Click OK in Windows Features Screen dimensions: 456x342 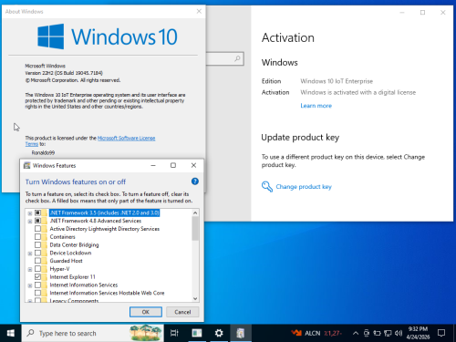coord(146,312)
